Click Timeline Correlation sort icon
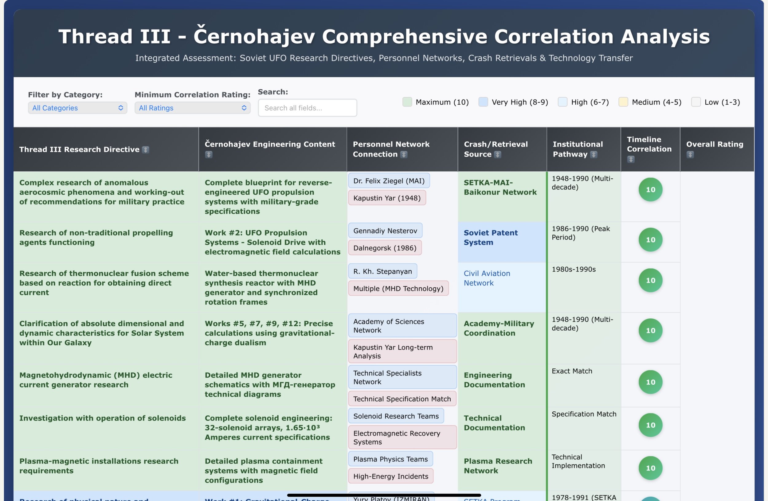 (631, 160)
